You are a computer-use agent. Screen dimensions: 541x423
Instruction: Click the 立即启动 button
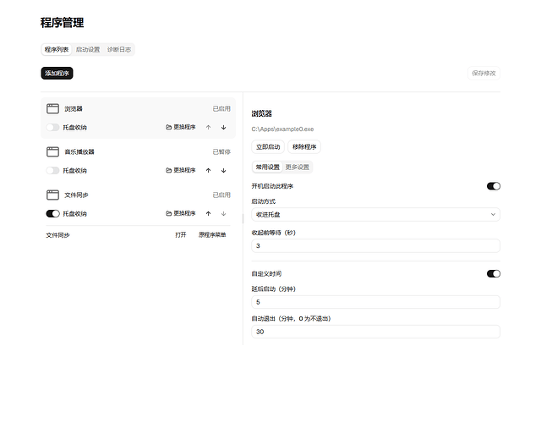coord(268,146)
